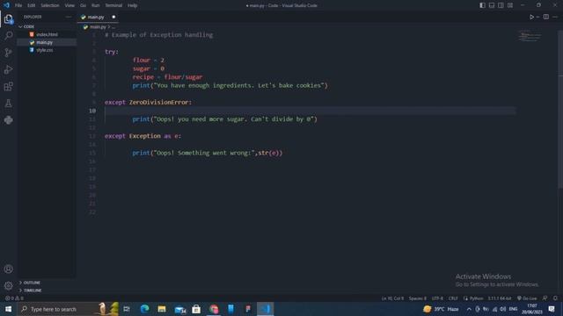Open the feedback icon in status bar

pyautogui.click(x=545, y=298)
